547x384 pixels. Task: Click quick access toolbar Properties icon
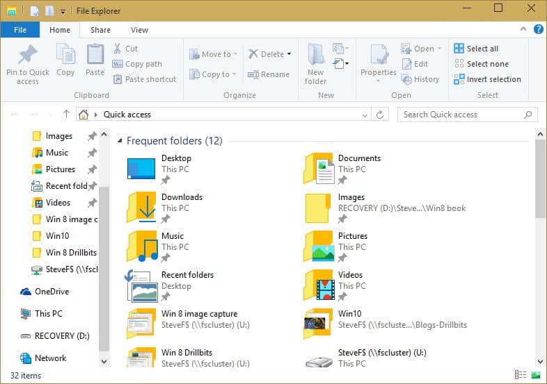click(x=35, y=11)
